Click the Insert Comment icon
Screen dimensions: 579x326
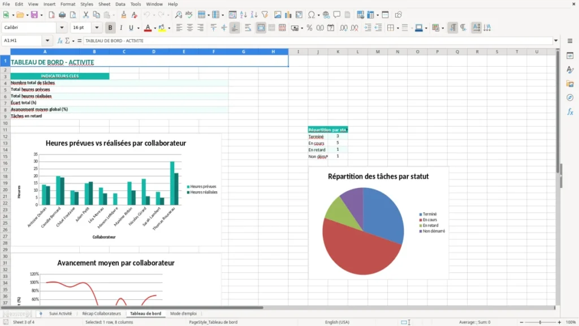337,15
